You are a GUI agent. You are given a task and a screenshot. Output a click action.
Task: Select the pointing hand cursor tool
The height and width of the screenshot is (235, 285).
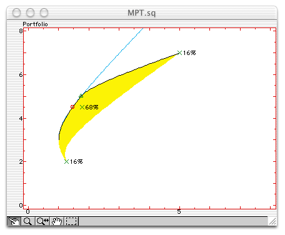pos(14,221)
